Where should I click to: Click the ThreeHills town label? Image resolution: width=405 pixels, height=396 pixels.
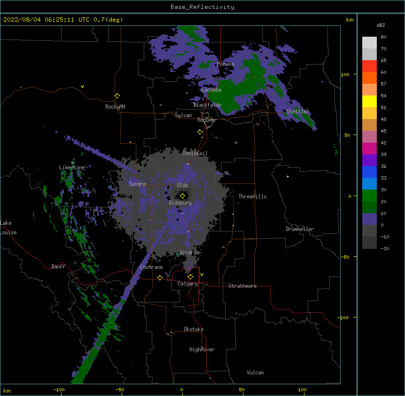point(252,197)
